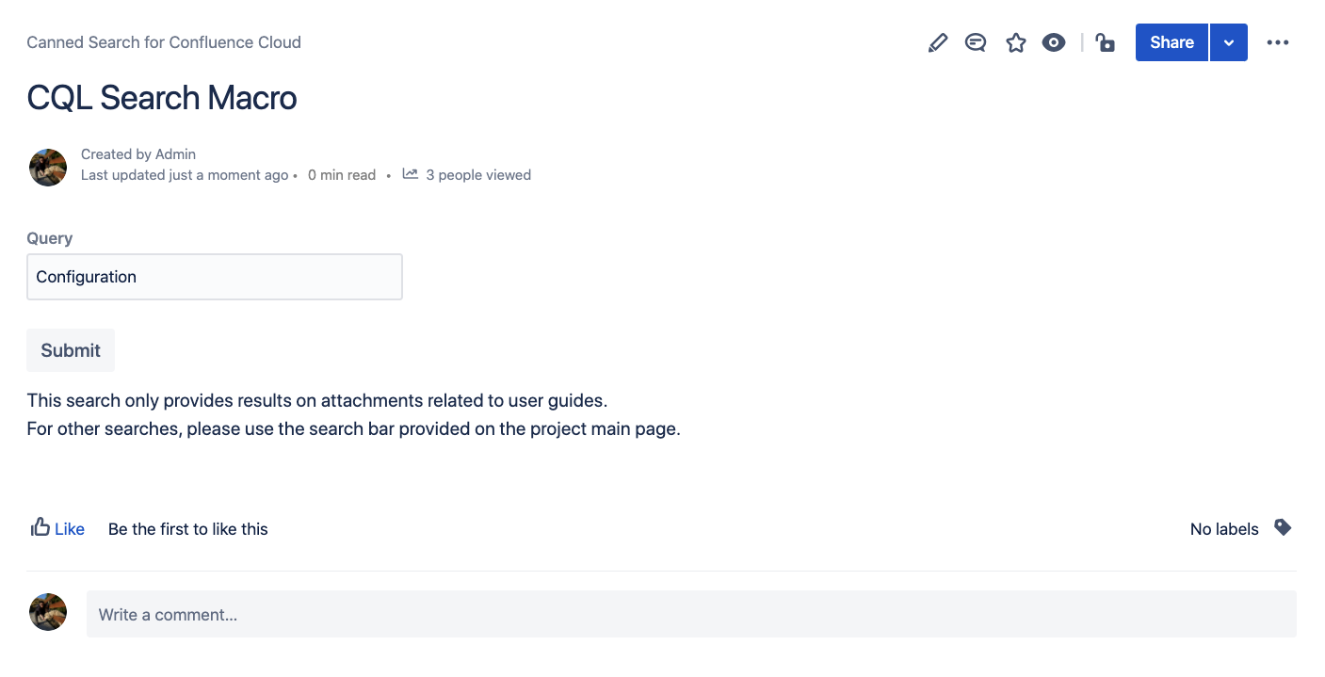Toggle watching the page via eye icon
The height and width of the screenshot is (677, 1325).
pyautogui.click(x=1054, y=42)
